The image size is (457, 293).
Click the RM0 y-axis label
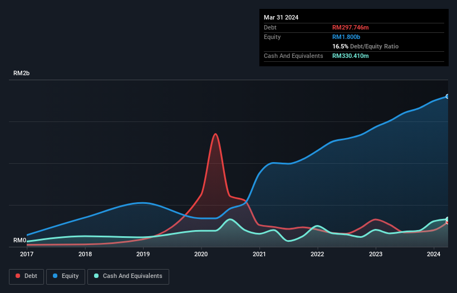pyautogui.click(x=20, y=241)
